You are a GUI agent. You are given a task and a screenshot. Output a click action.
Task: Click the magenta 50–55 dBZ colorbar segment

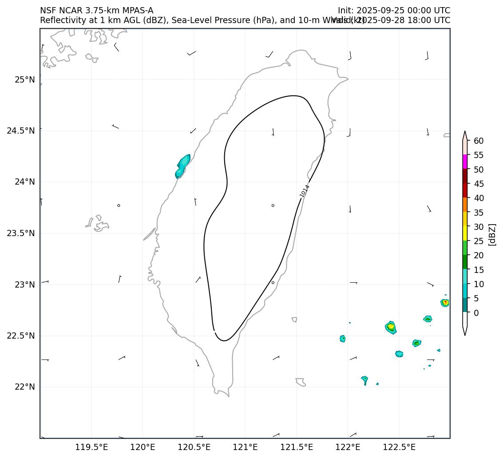pyautogui.click(x=465, y=162)
